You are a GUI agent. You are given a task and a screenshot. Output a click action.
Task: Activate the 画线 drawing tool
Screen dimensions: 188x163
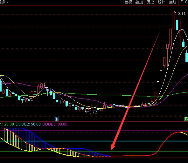[172, 2]
